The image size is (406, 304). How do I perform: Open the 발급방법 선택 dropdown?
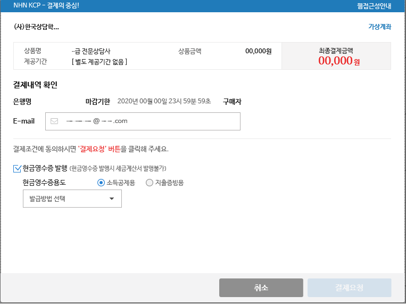pyautogui.click(x=72, y=199)
